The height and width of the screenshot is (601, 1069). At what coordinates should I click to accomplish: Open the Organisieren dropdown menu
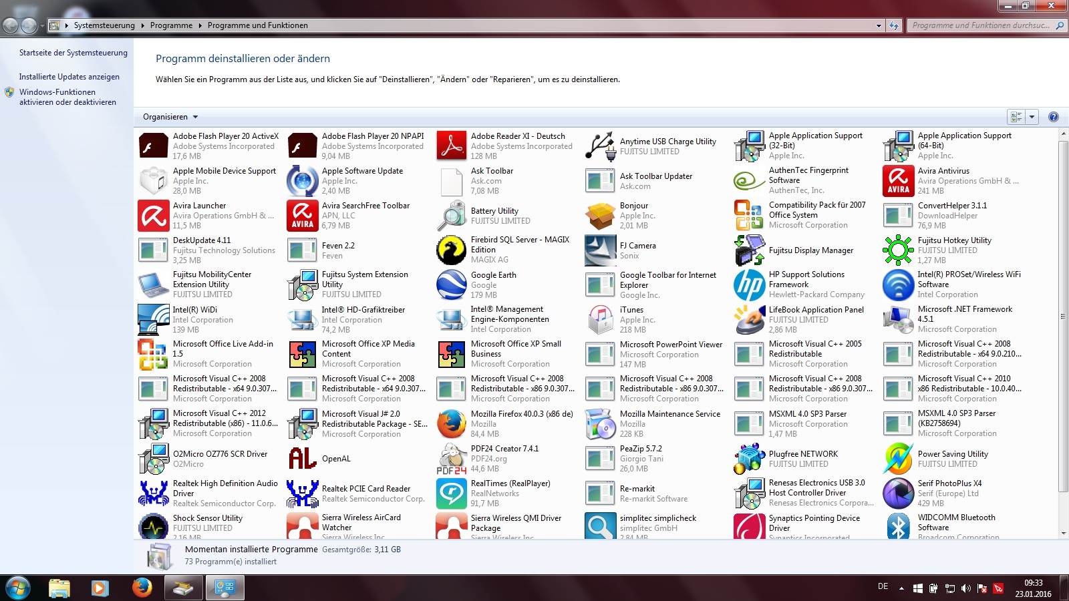coord(170,117)
